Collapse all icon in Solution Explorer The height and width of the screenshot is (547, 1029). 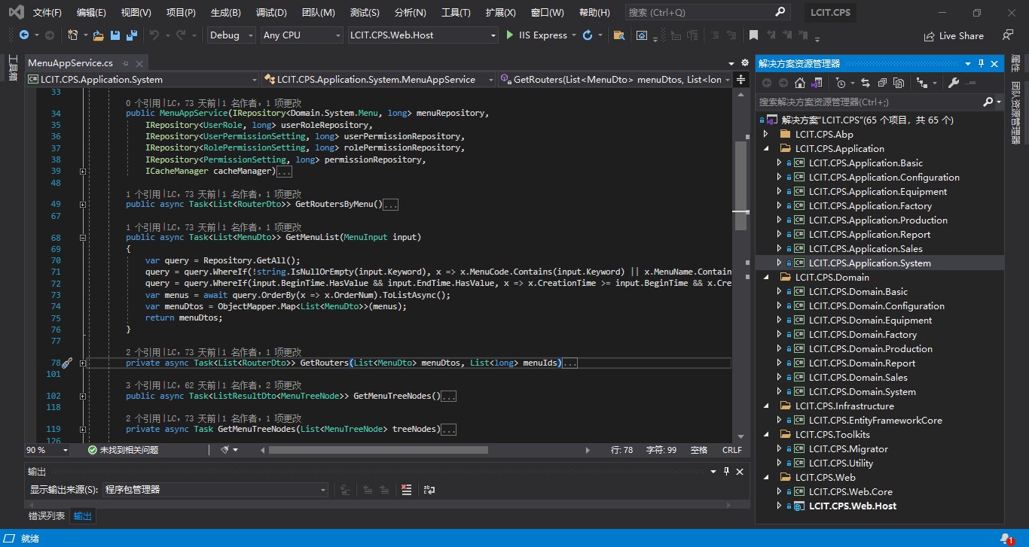click(881, 83)
